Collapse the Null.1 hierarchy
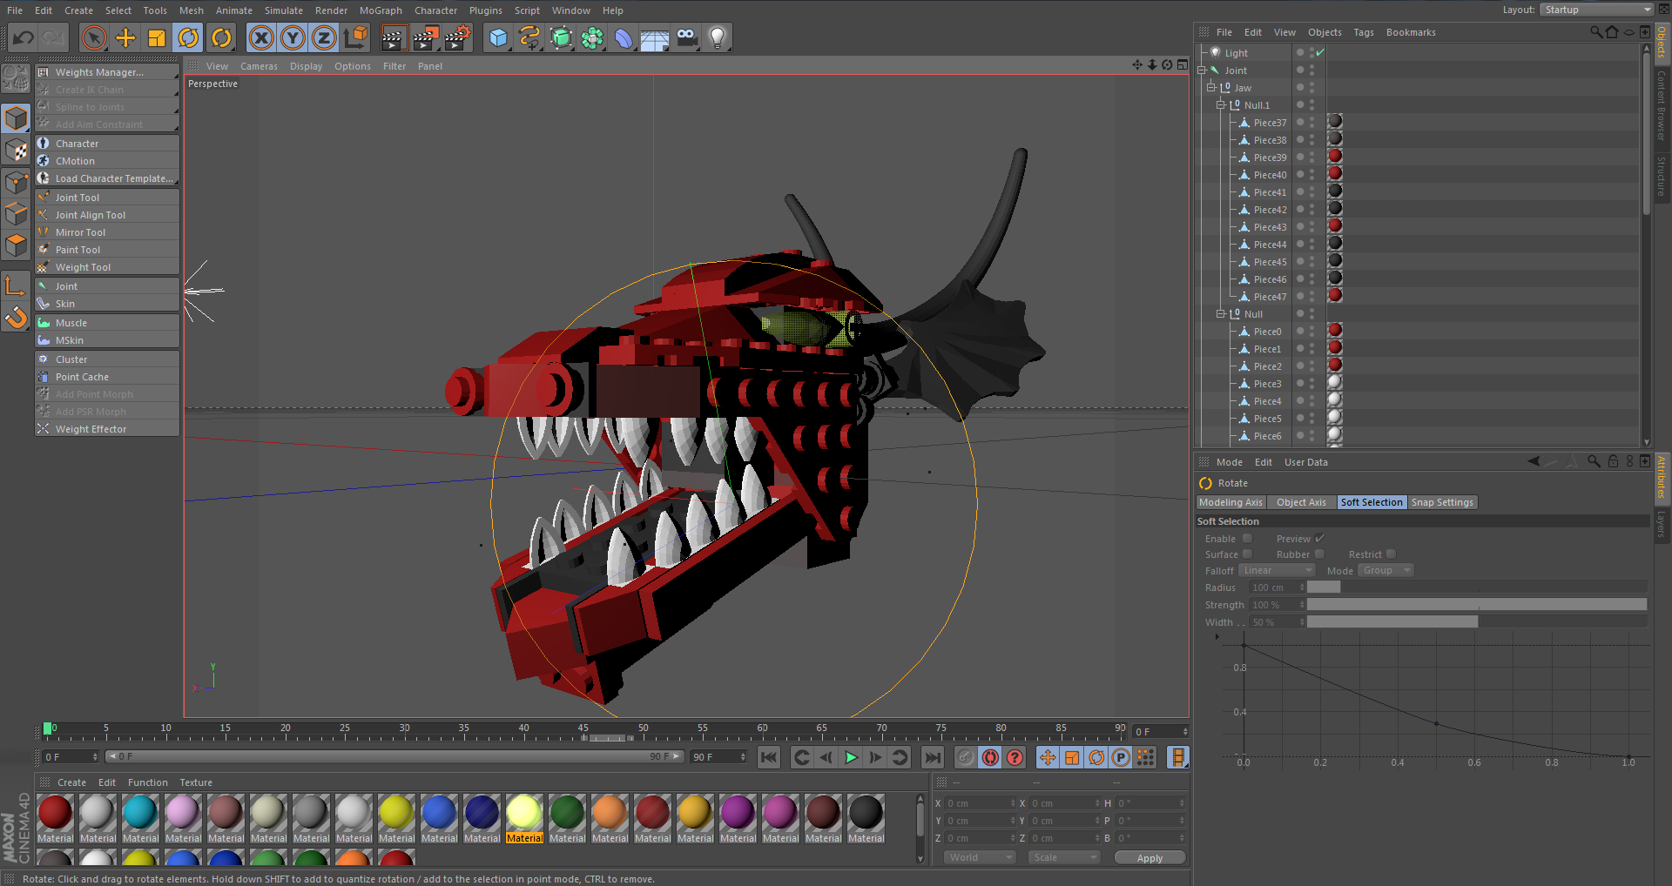Screen dimensions: 1672x886 (x=1221, y=104)
